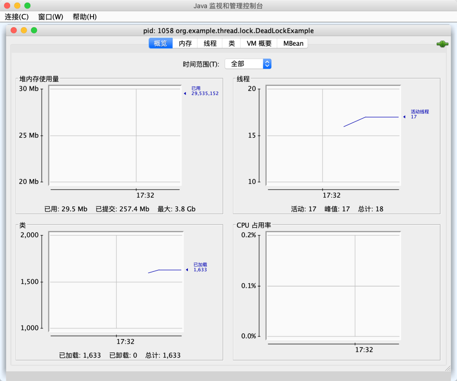The image size is (457, 381).
Task: Open the 时间范围 dropdown showing 全部
Action: pyautogui.click(x=248, y=64)
